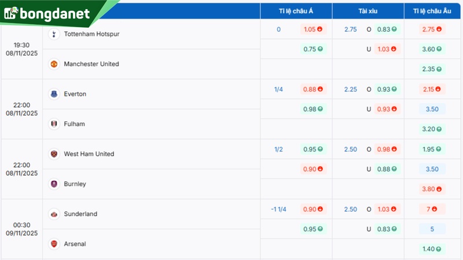Select the Tài xỉu column header
Screen dimensions: 463x260
(x=368, y=11)
